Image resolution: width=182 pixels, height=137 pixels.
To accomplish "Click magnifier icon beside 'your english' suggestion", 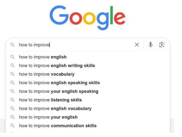I will [13, 117].
